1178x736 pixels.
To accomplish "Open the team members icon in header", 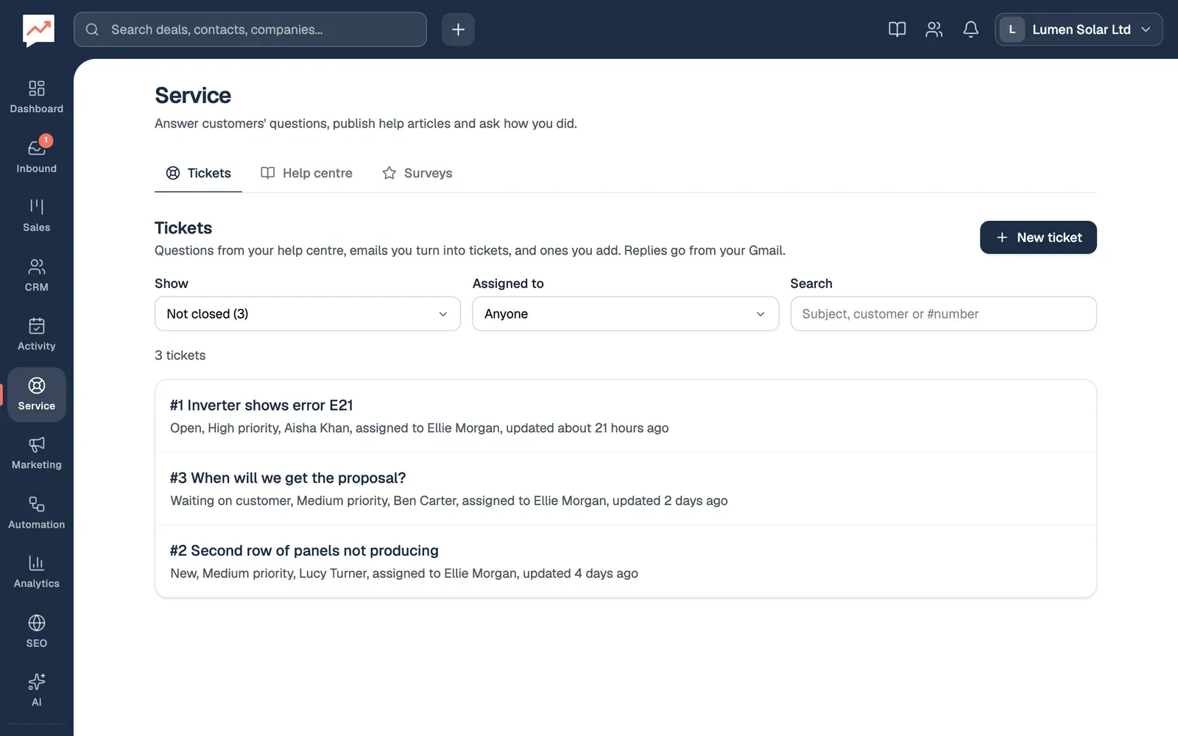I will [x=934, y=29].
